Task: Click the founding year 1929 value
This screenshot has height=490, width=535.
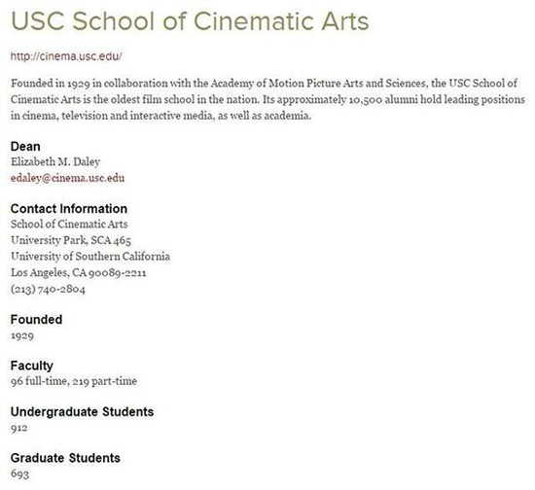Action: tap(22, 335)
